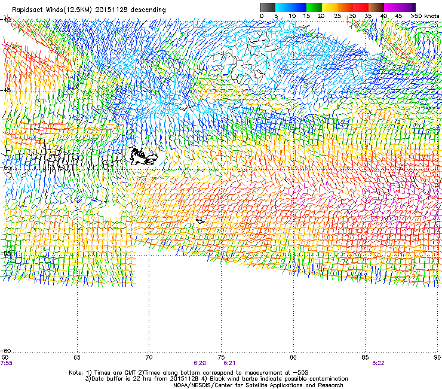This screenshot has width=442, height=389.
Task: Click the '>50 knots' legend label
Action: (x=425, y=16)
